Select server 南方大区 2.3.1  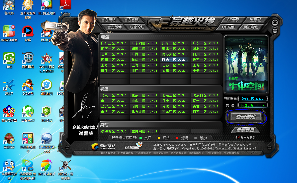[x=175, y=54]
